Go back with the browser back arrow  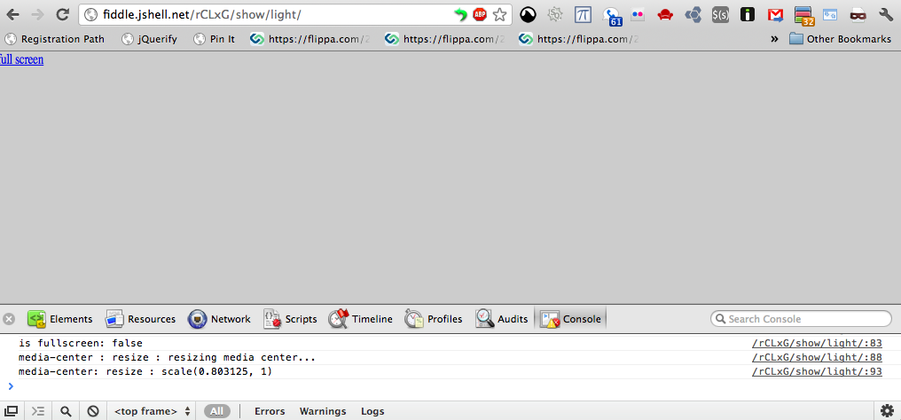[12, 15]
